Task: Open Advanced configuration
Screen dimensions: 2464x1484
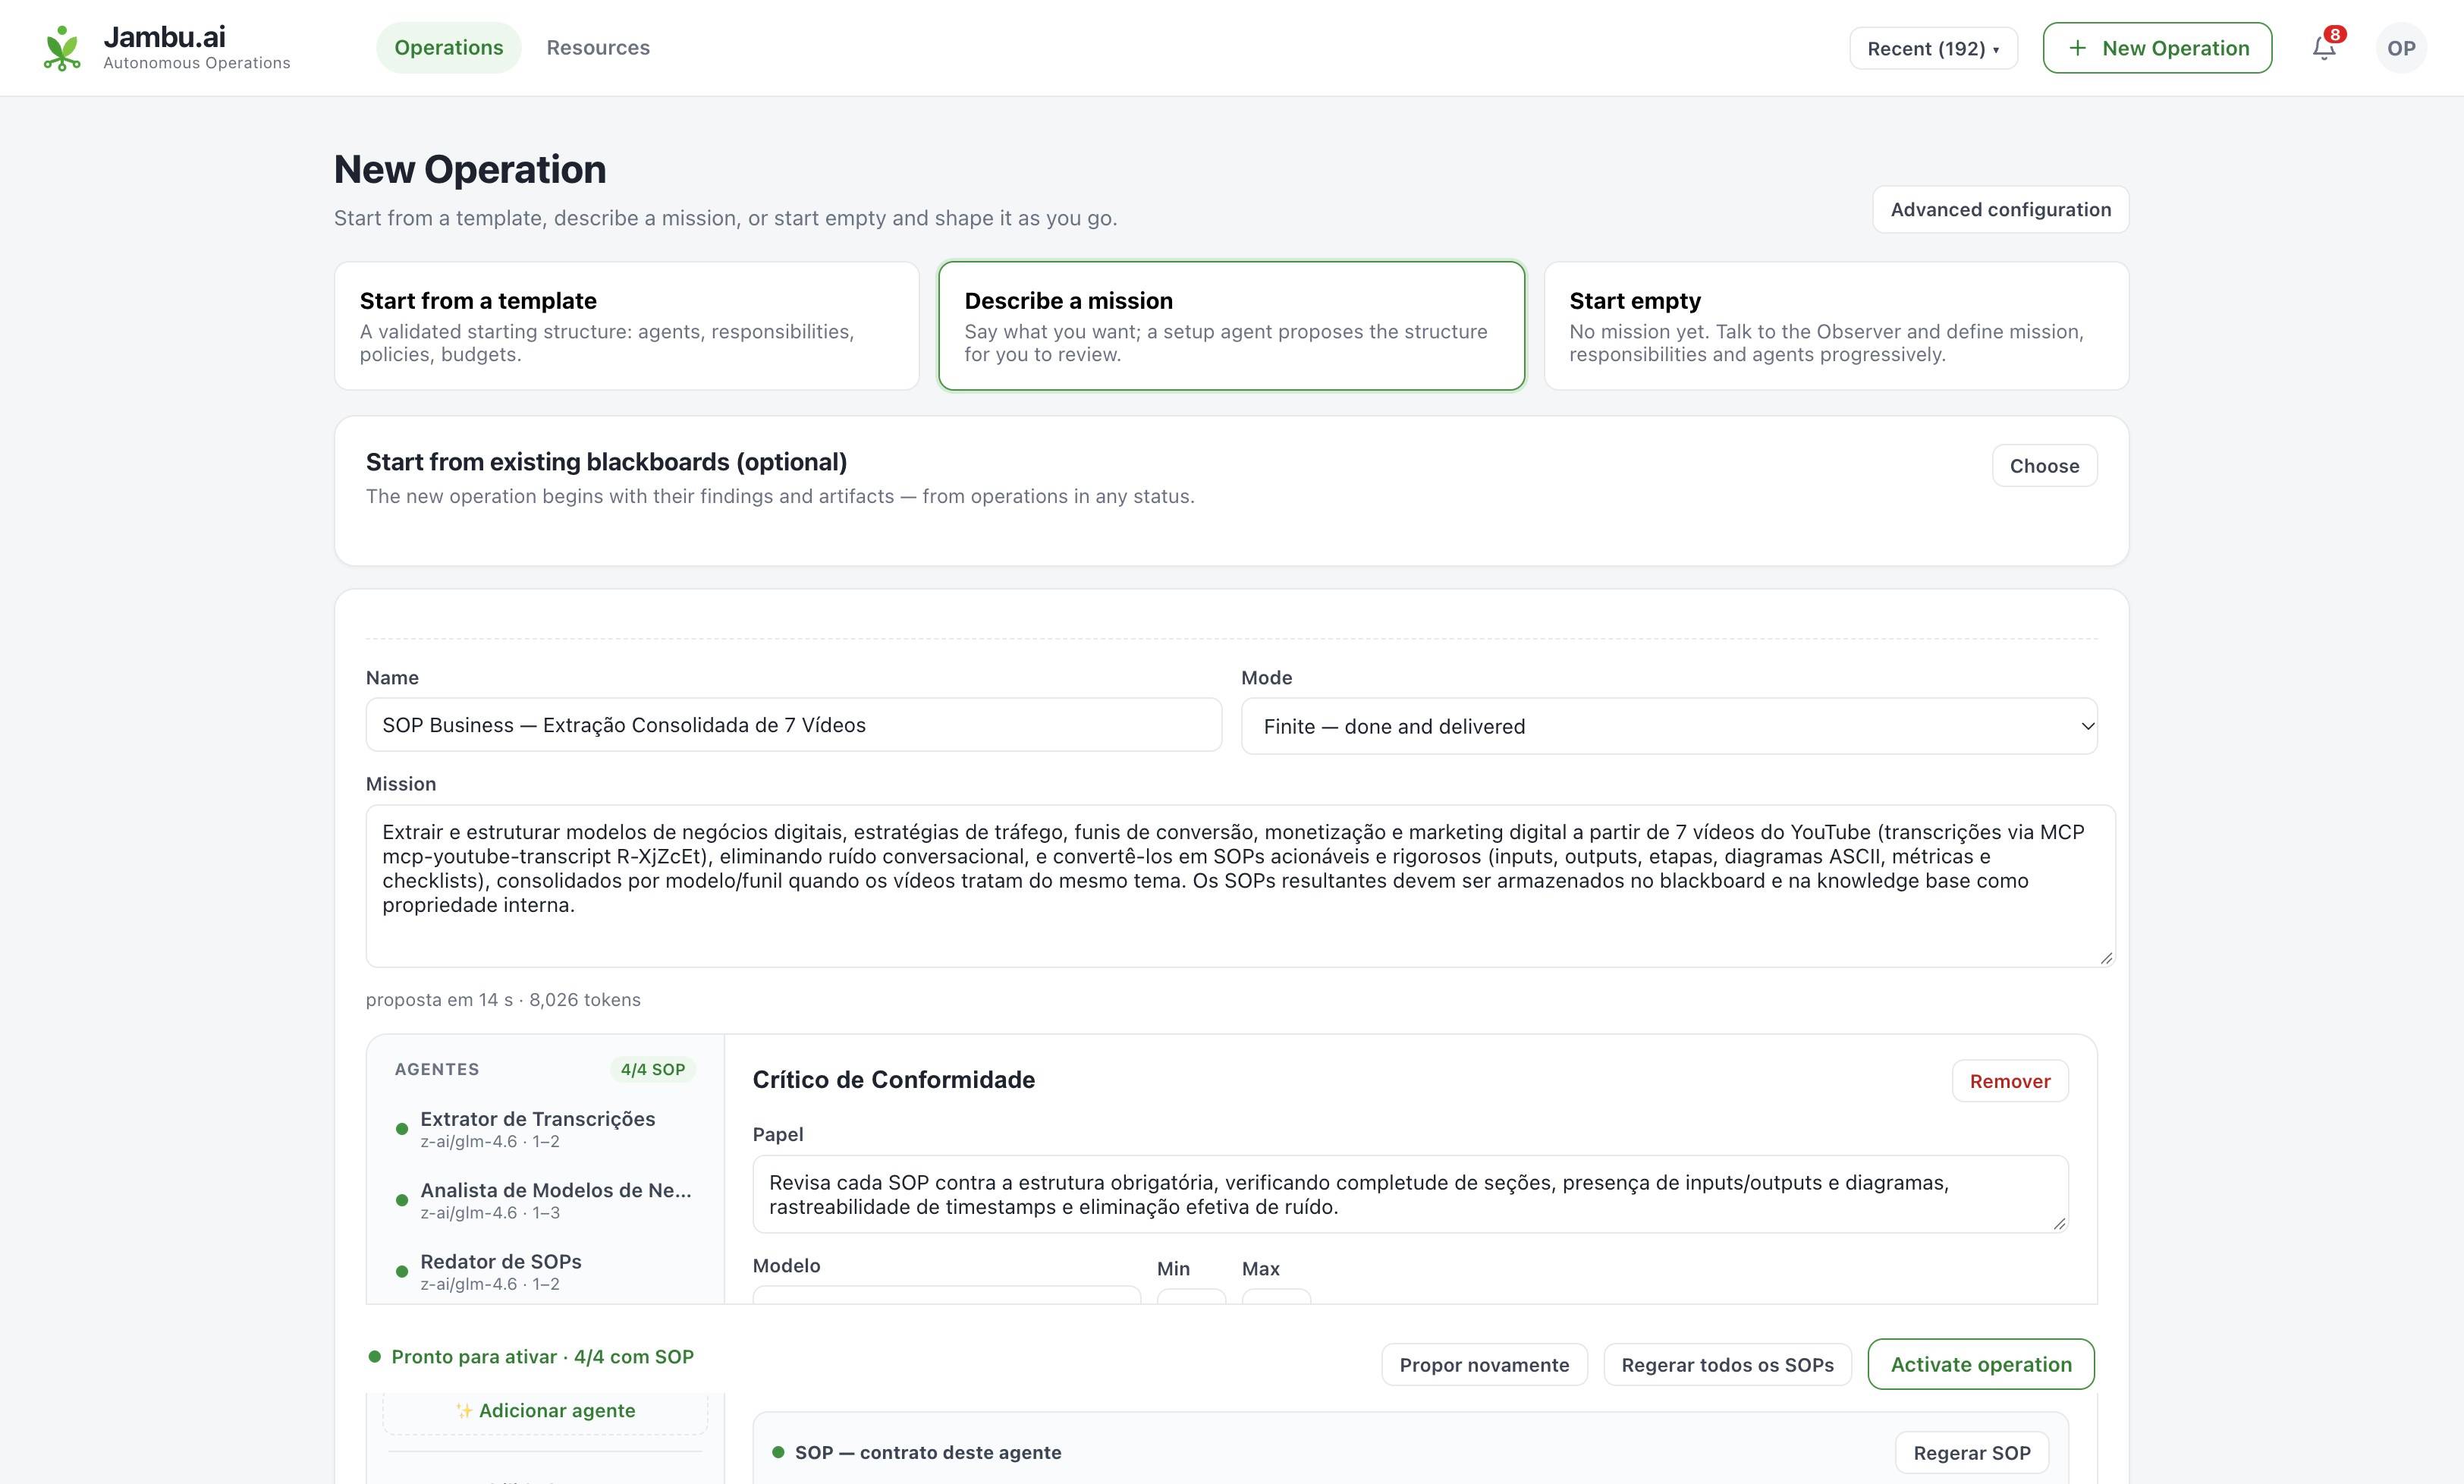Action: pos(2000,209)
